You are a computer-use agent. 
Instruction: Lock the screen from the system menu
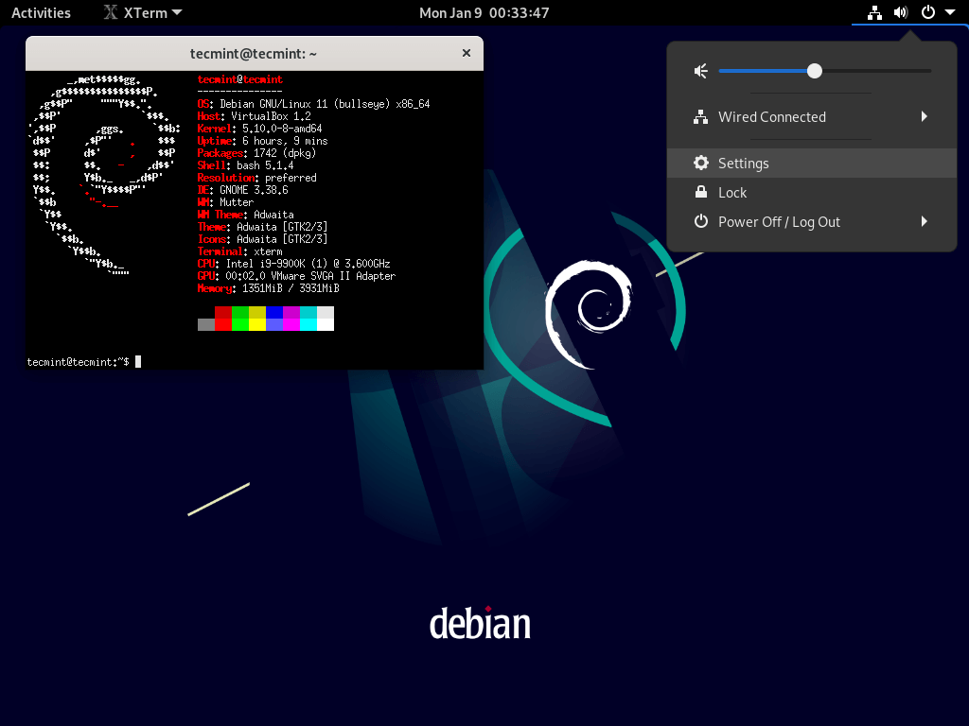[x=733, y=192]
